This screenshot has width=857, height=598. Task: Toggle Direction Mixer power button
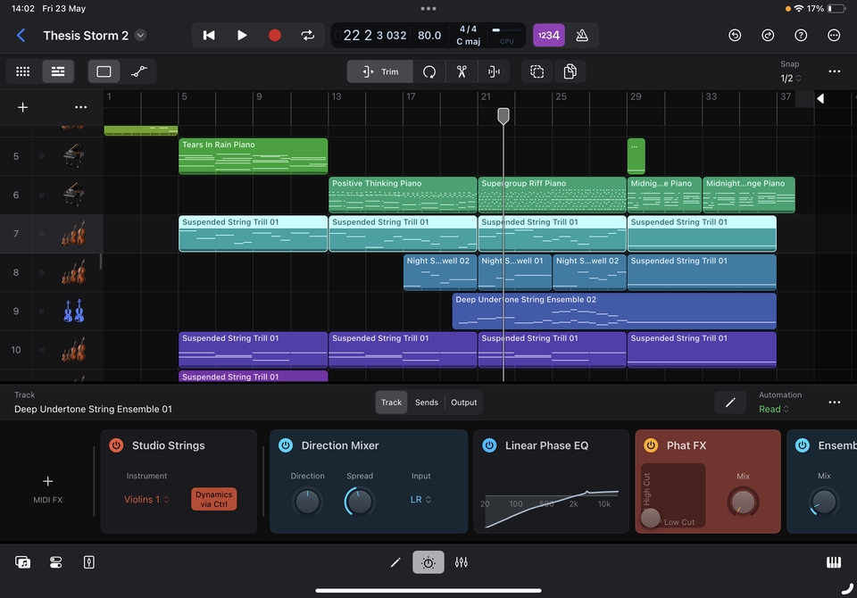pos(286,445)
